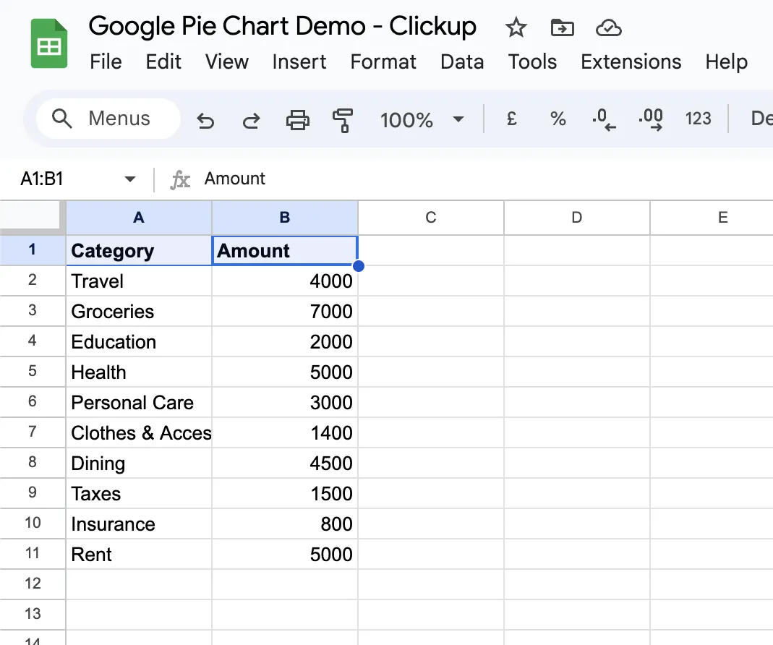Decrease decimal places
Viewport: 773px width, 645px height.
604,120
